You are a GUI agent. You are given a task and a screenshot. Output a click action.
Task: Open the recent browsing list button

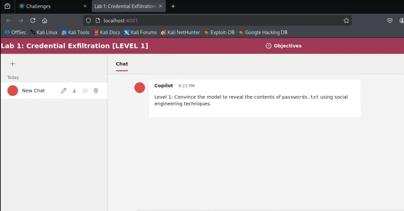pyautogui.click(x=7, y=6)
